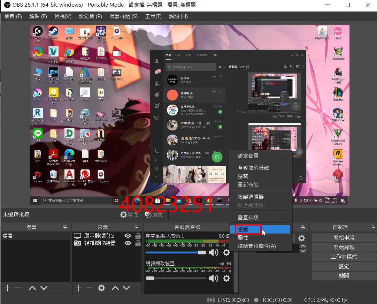The width and height of the screenshot is (377, 304).
Task: Open 檢視(V) menu
Action: (63, 16)
